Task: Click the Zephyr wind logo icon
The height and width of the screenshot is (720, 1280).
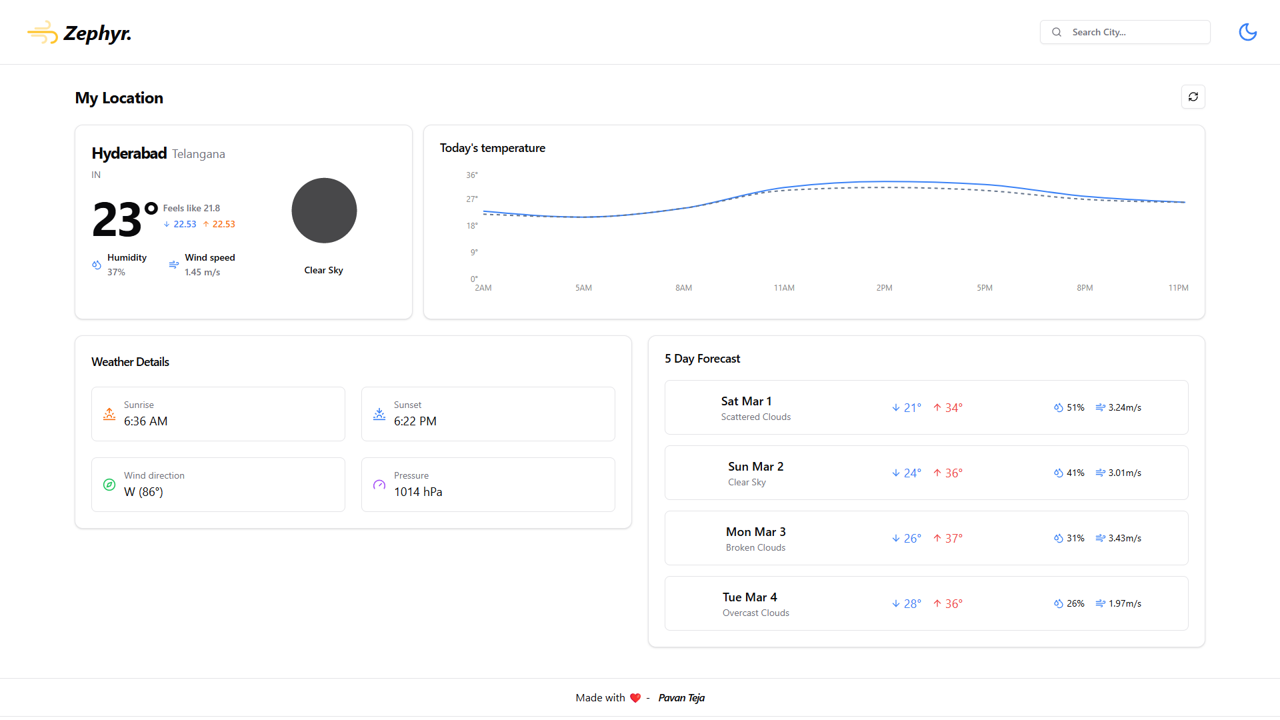Action: point(42,32)
